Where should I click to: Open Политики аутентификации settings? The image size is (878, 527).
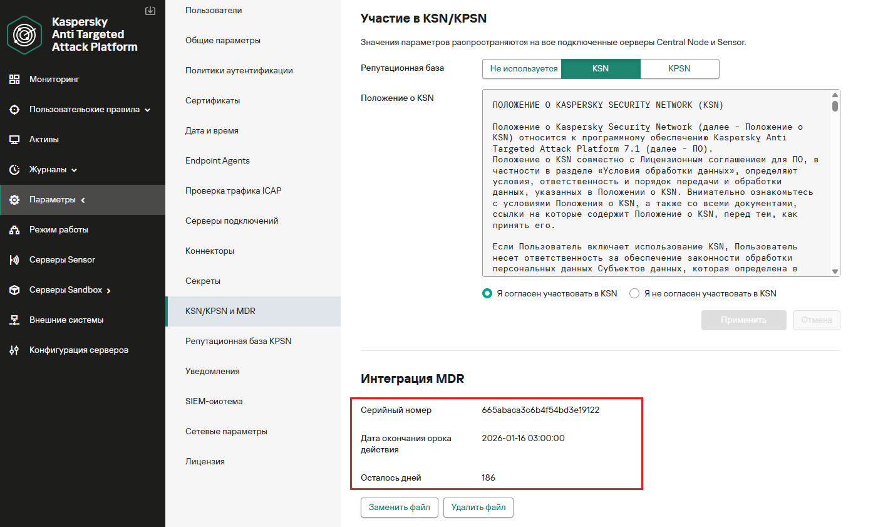tap(253, 71)
